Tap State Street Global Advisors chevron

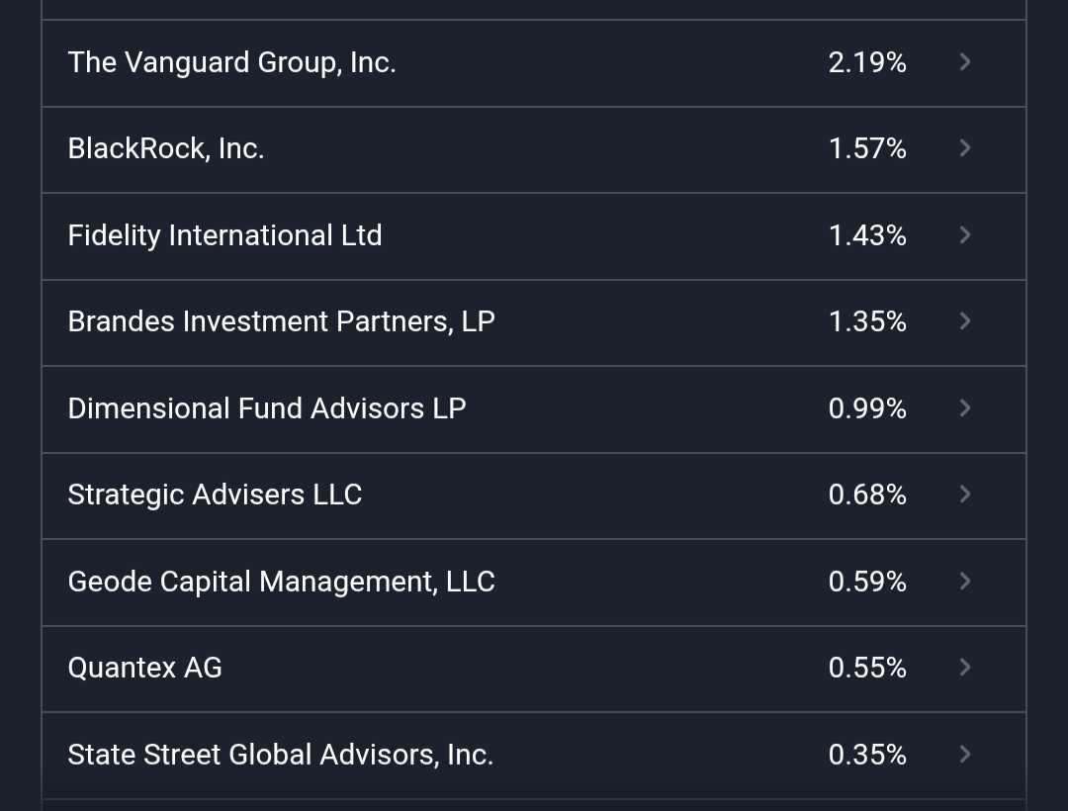click(965, 755)
